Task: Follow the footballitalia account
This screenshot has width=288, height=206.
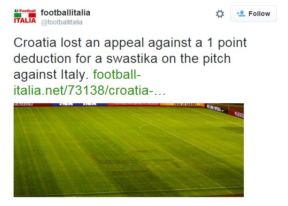Action: point(254,14)
